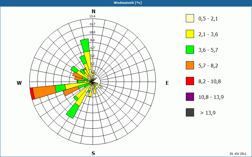
Task: Click the '3,6 - 5,7' legend label
Action: 208,50
